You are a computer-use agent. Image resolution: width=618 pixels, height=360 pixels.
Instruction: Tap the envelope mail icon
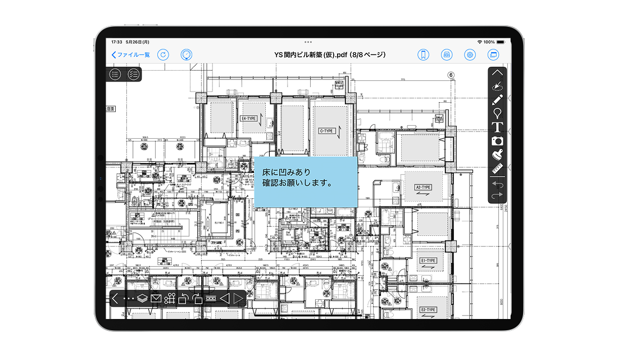[x=156, y=299]
